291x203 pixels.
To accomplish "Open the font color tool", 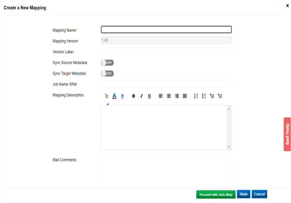I will pyautogui.click(x=114, y=96).
